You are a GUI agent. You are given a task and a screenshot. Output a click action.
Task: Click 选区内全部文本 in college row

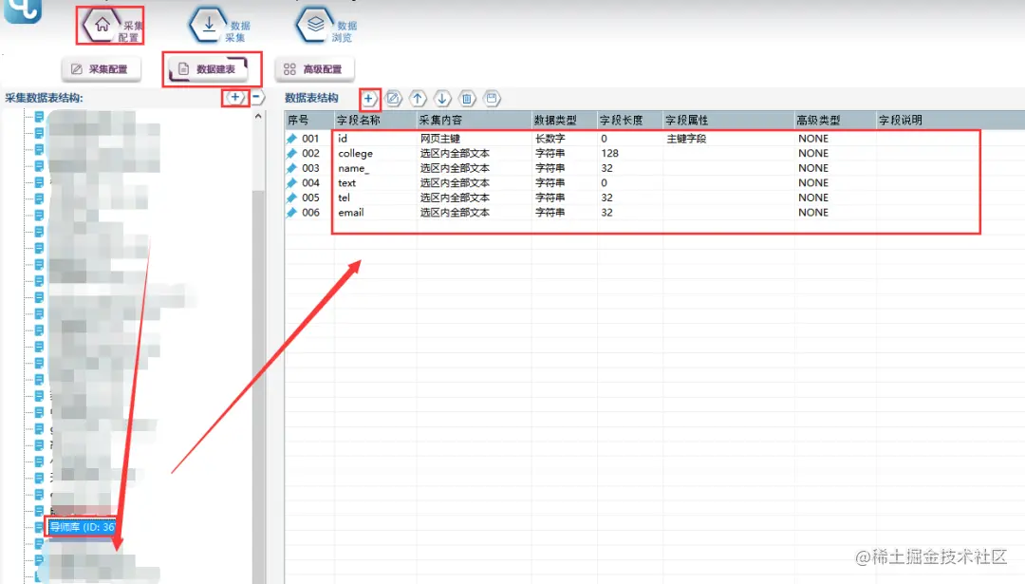point(455,153)
